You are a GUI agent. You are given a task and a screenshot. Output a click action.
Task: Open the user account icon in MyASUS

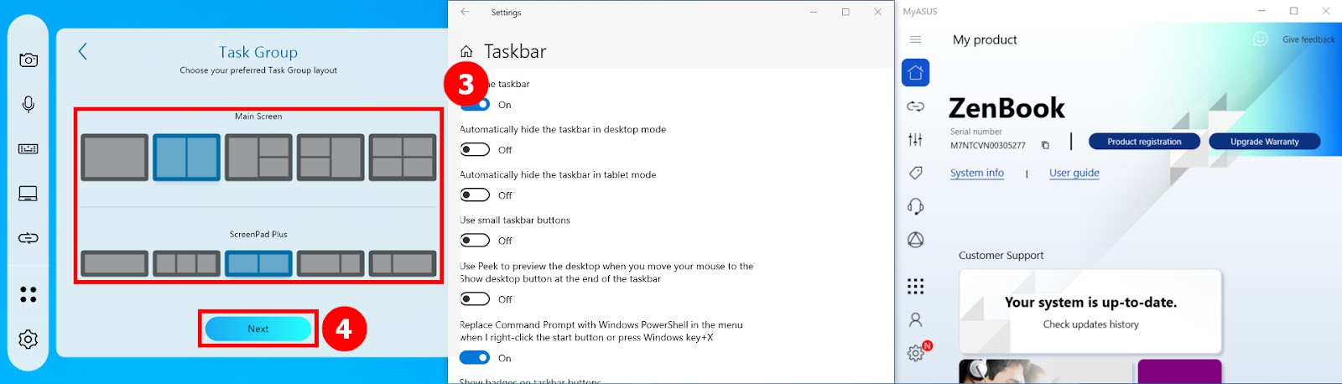(x=915, y=319)
